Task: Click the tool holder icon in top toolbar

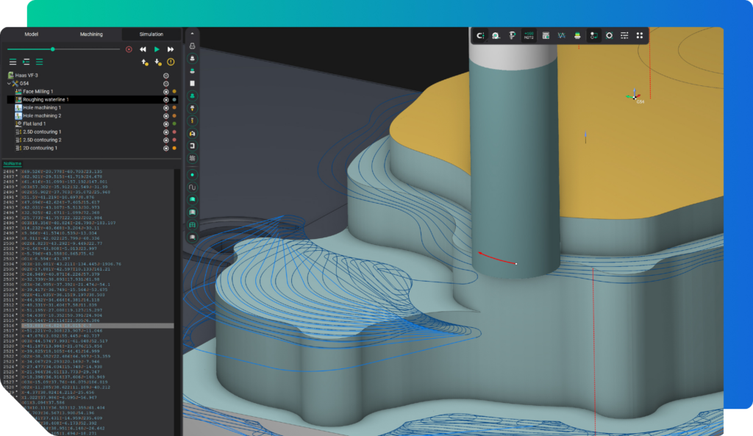Action: (512, 35)
